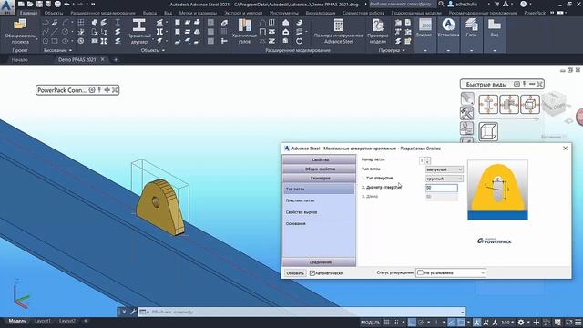Switch to the Начало document tab
Viewport: 583px width, 328px height.
click(20, 59)
